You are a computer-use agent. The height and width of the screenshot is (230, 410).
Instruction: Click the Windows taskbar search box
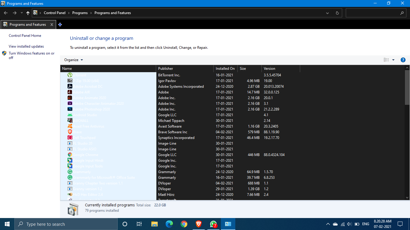[x=66, y=224]
